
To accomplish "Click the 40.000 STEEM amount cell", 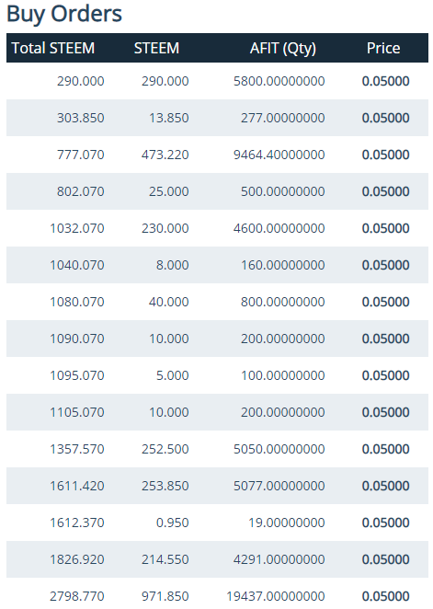I will tap(169, 302).
